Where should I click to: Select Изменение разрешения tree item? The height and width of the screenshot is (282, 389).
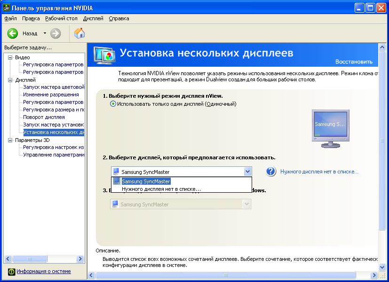pos(51,94)
